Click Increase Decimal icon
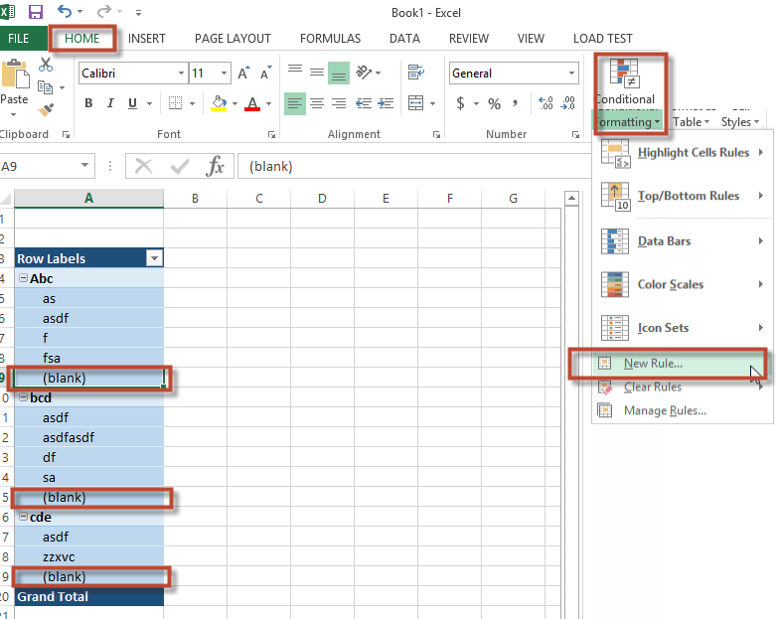Viewport: 776px width, 619px height. point(545,103)
